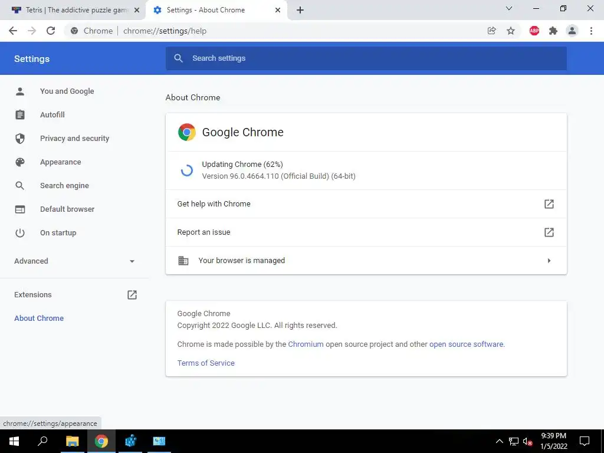Show hidden system tray icons
Viewport: 604px width, 453px height.
(x=499, y=441)
